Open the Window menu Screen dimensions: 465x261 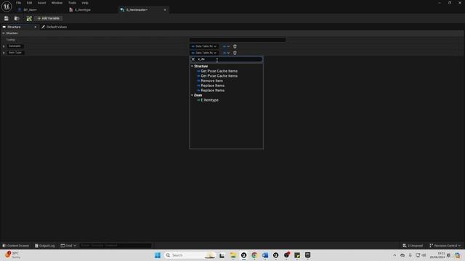click(57, 3)
